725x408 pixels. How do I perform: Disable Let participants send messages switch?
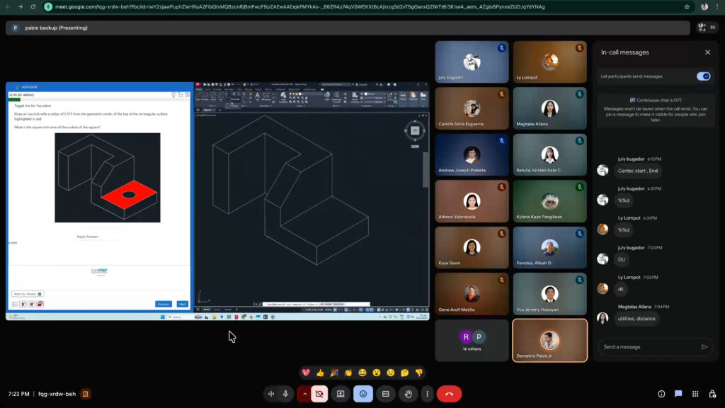coord(703,76)
